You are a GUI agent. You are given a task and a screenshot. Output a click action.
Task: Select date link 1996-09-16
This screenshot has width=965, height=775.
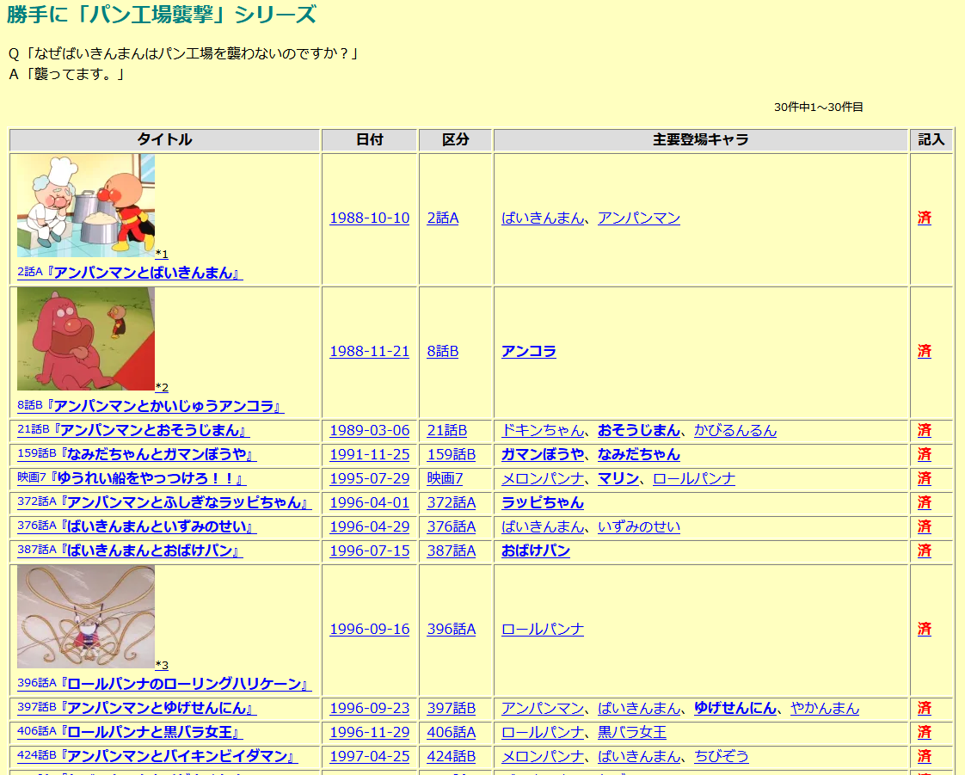[x=369, y=629]
